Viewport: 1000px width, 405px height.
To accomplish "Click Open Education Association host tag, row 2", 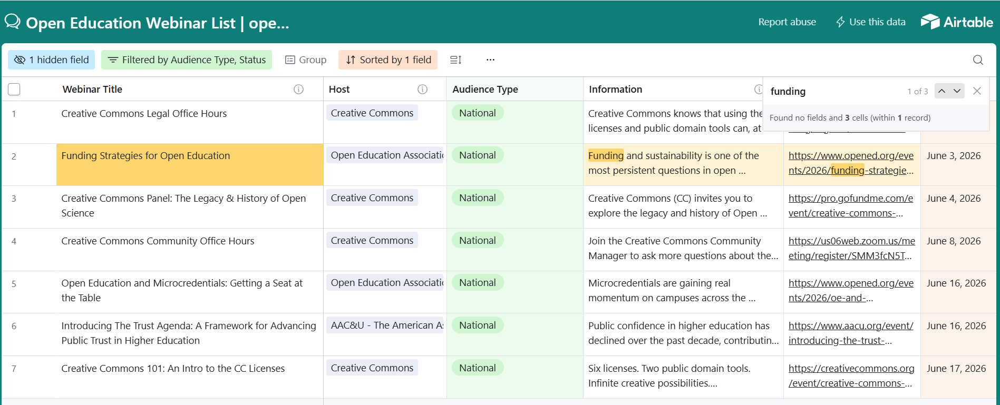I will (x=386, y=155).
